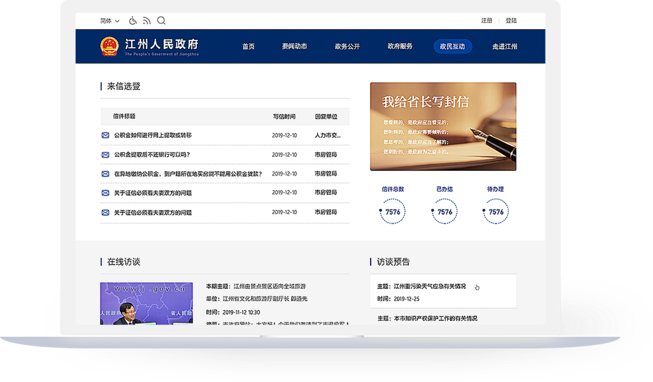The height and width of the screenshot is (382, 653).
Task: Click the 注册 register link
Action: click(487, 21)
